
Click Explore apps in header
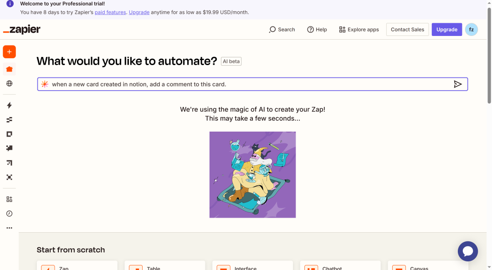pyautogui.click(x=359, y=30)
